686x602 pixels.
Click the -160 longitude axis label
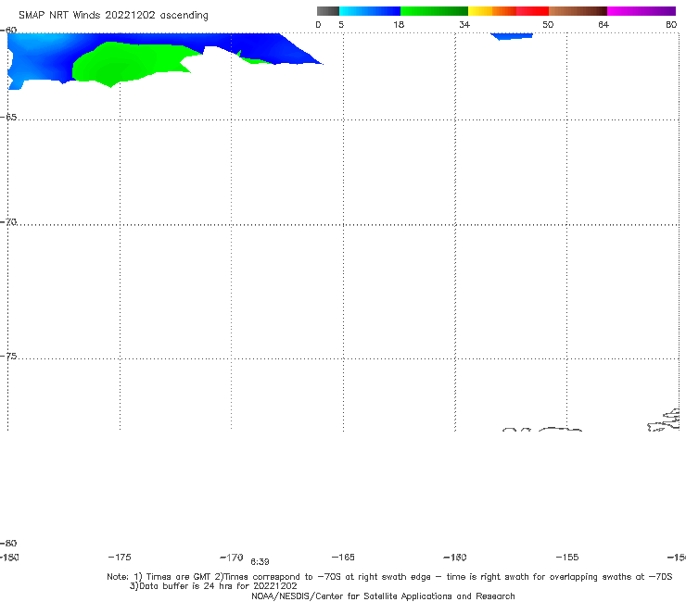pyautogui.click(x=455, y=558)
